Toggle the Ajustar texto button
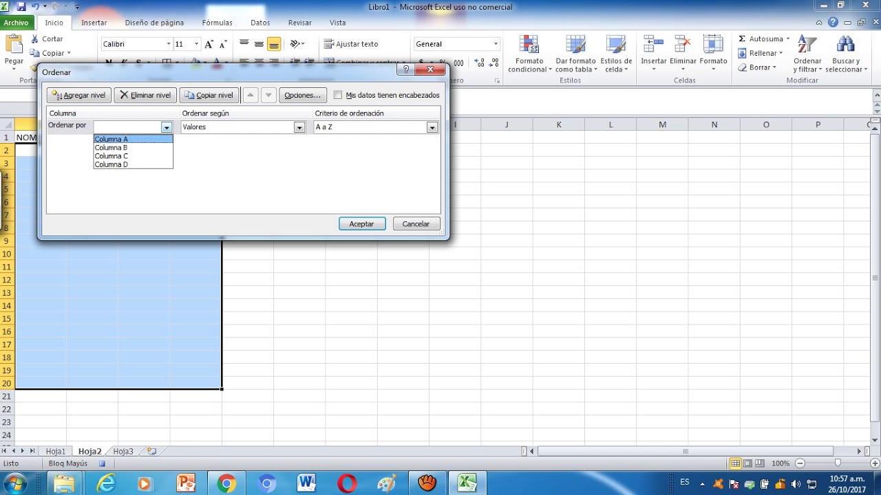The width and height of the screenshot is (881, 495). [x=351, y=44]
